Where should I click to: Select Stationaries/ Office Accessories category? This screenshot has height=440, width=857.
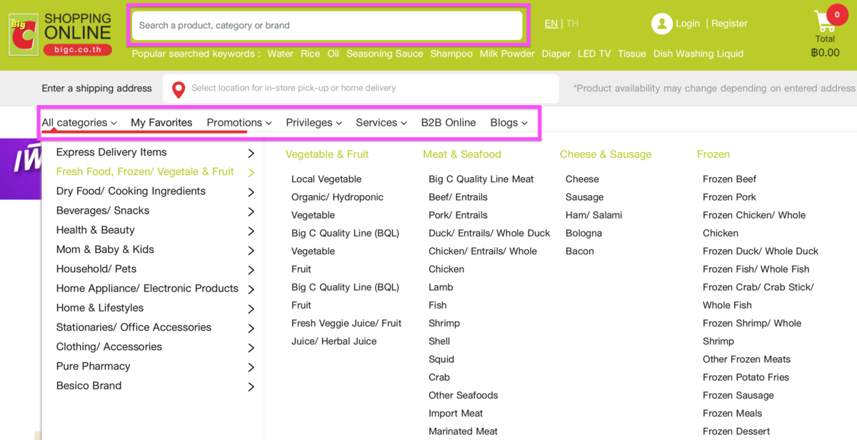tap(134, 327)
